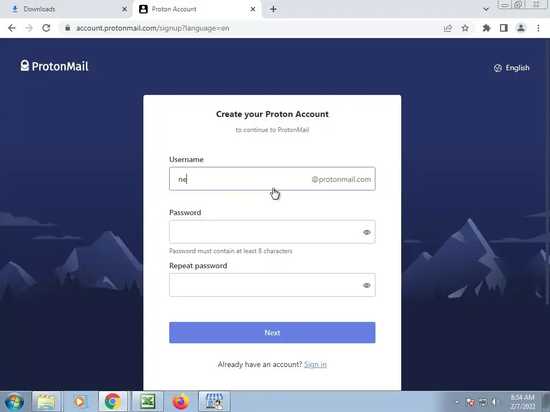550x412 pixels.
Task: Follow the Sign in link
Action: (315, 364)
